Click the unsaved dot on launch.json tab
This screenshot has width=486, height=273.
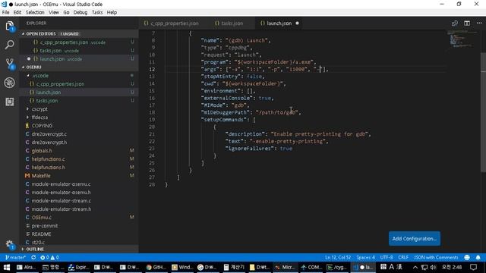[x=297, y=24]
